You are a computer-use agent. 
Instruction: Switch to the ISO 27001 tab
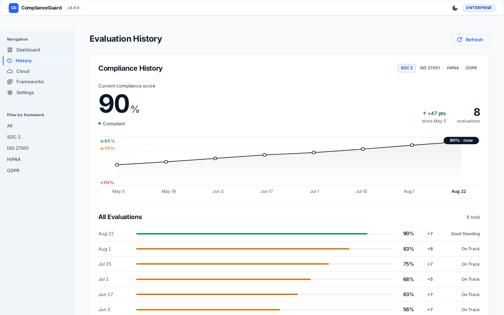click(x=430, y=68)
